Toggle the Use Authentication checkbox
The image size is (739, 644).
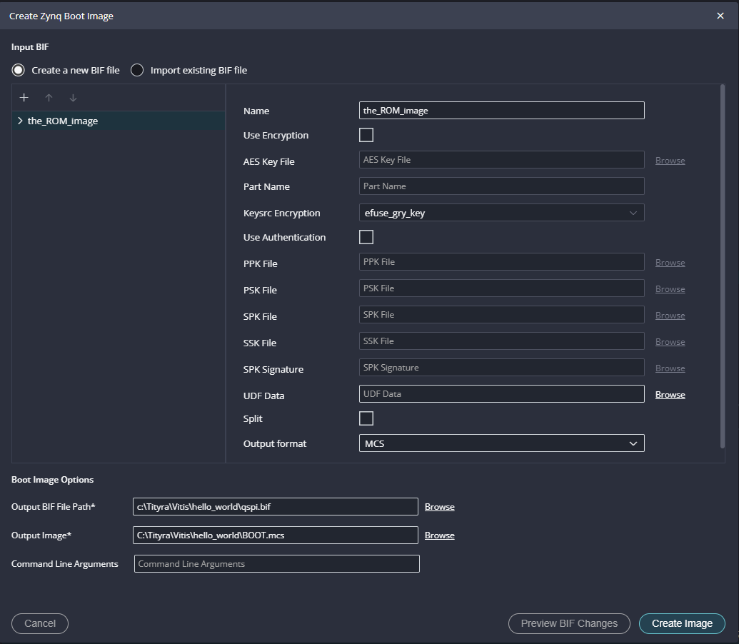pos(366,237)
